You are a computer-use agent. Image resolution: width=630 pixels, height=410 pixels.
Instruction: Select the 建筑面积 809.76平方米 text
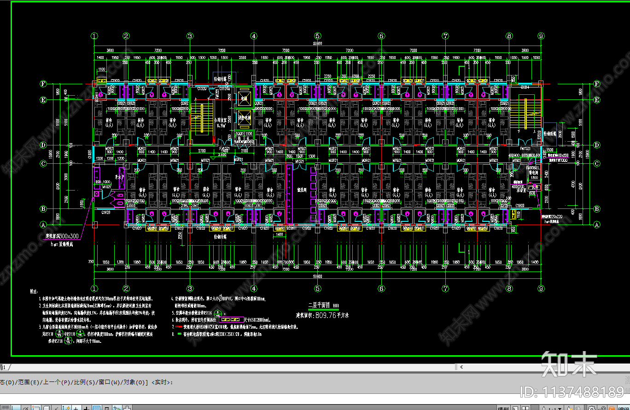tap(322, 316)
